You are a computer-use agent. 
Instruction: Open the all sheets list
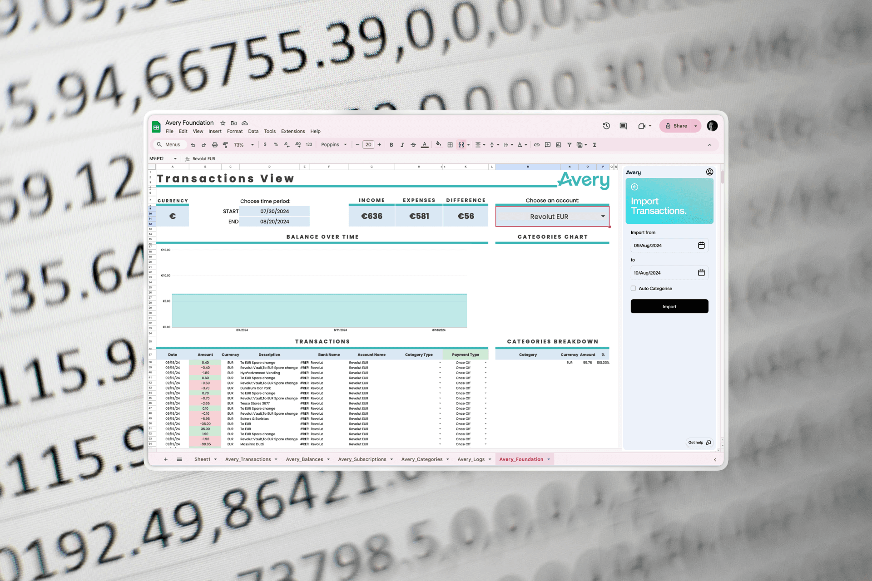[x=179, y=459]
